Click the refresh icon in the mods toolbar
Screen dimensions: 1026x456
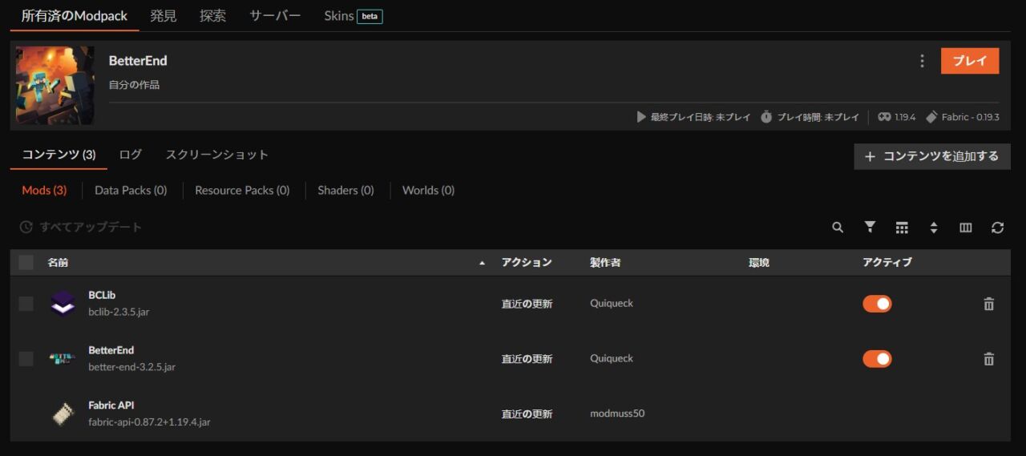click(x=997, y=228)
